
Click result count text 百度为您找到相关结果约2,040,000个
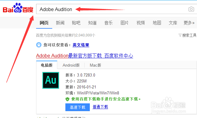tap(66, 35)
